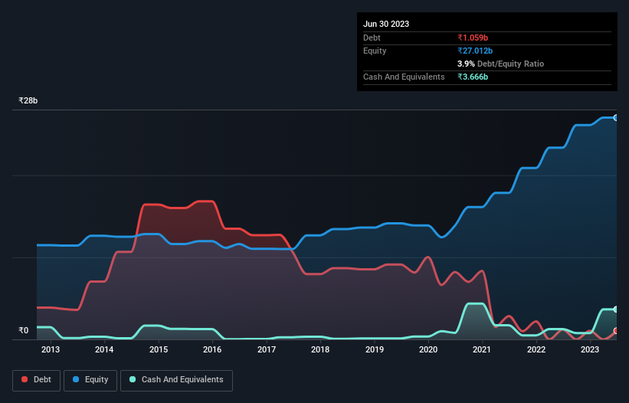
Task: Click the red Debt legend dot
Action: coord(25,379)
